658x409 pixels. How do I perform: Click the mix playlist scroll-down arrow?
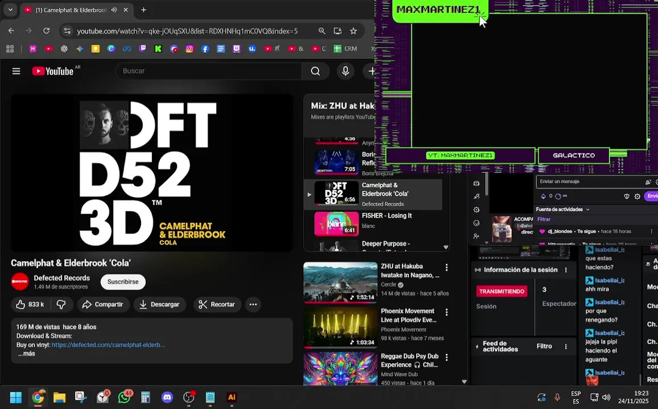click(x=446, y=247)
